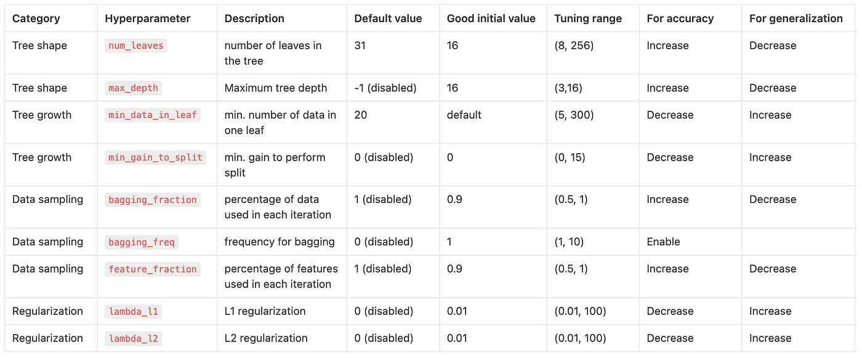This screenshot has width=862, height=358.
Task: Click the For accuracy column header
Action: point(680,18)
